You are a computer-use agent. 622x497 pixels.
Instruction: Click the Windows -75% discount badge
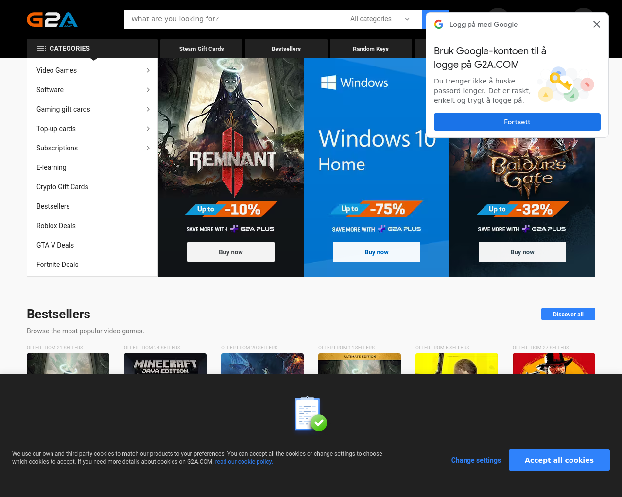click(377, 209)
